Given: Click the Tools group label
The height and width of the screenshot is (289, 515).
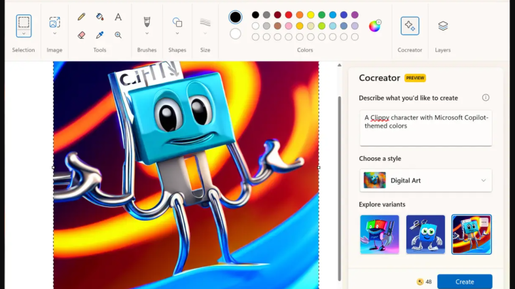Looking at the screenshot, I should tap(99, 50).
